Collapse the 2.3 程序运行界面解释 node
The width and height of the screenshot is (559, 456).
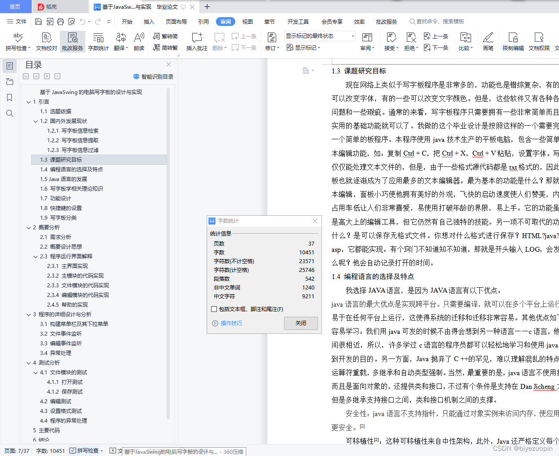coord(36,257)
